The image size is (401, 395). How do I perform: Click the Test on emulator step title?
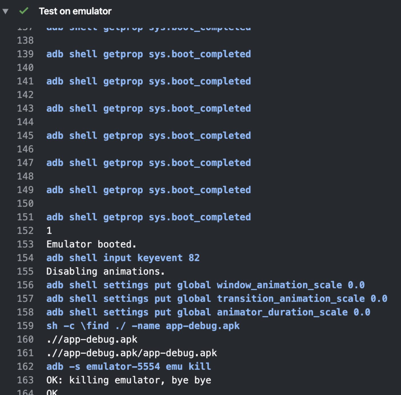point(75,11)
